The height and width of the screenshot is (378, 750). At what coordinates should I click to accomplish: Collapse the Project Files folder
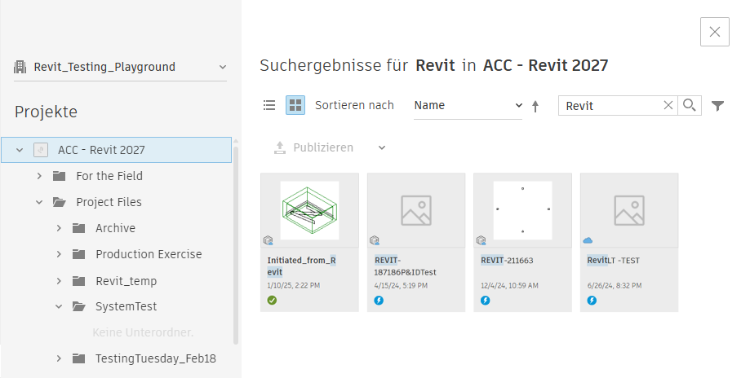pos(39,202)
